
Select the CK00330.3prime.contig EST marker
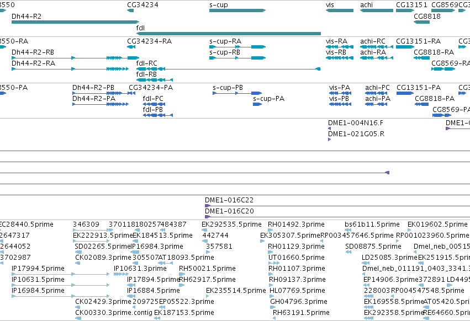tap(78, 319)
